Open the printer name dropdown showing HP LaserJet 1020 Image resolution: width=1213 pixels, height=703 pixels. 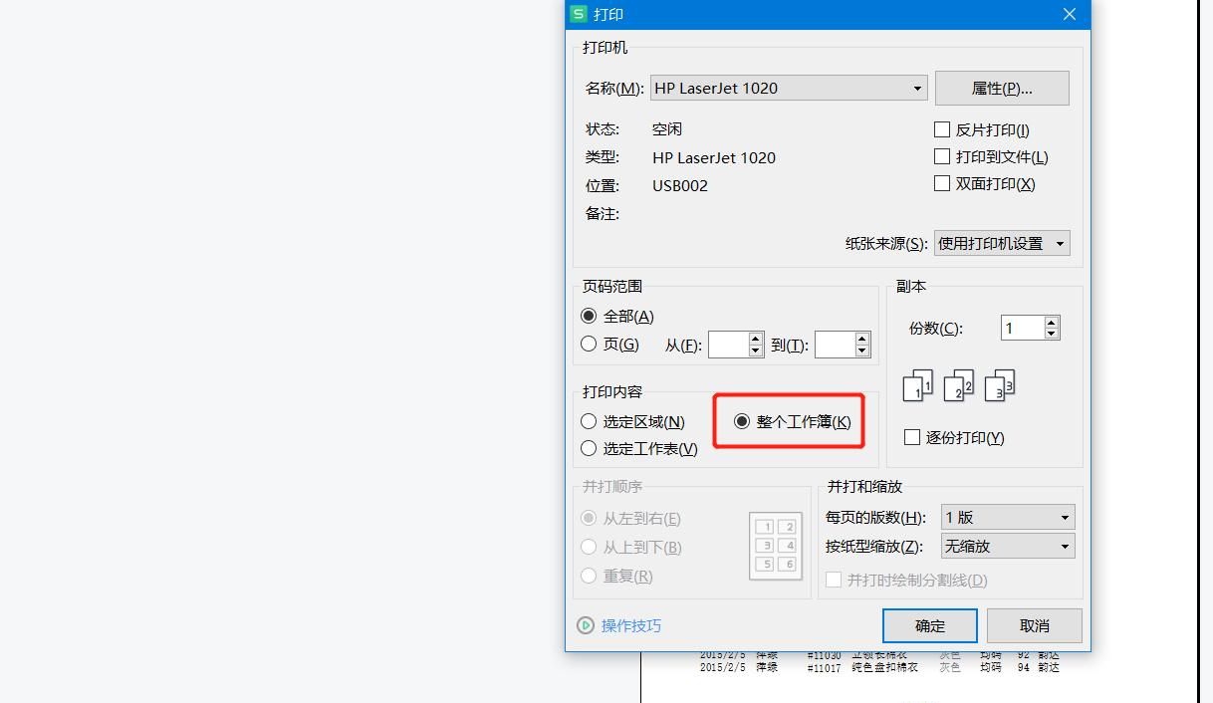[916, 88]
